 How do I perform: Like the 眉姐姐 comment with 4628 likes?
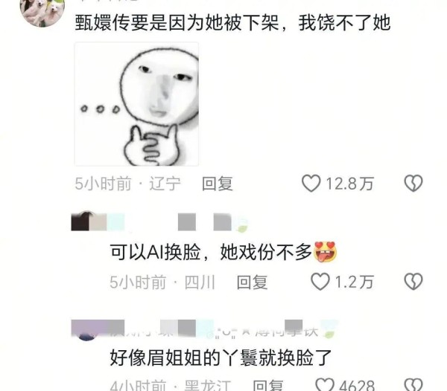[x=325, y=385]
